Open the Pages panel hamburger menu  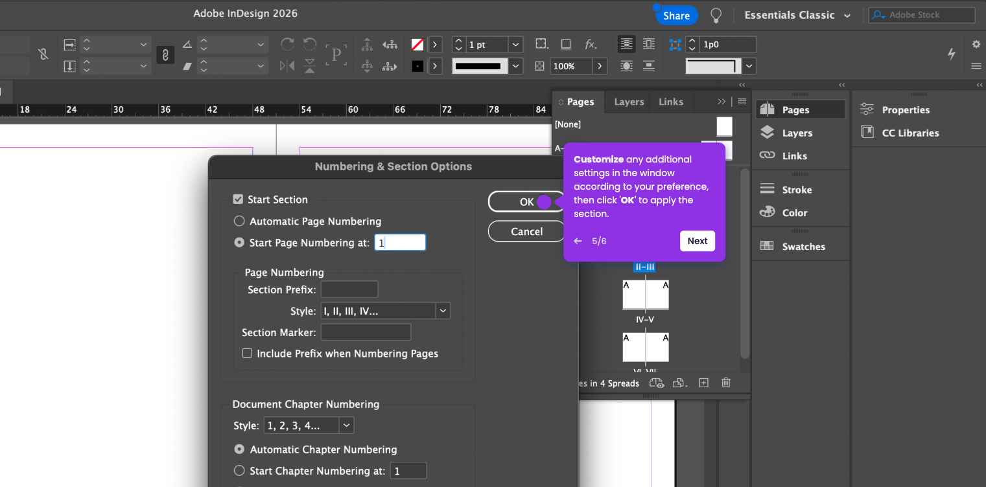(x=742, y=102)
